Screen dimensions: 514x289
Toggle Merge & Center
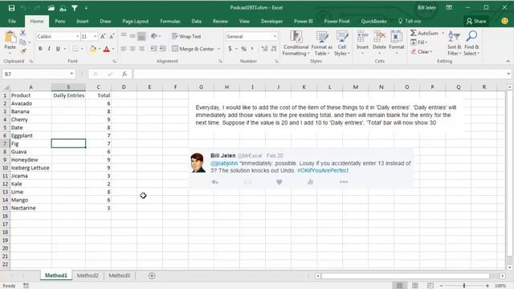(193, 49)
